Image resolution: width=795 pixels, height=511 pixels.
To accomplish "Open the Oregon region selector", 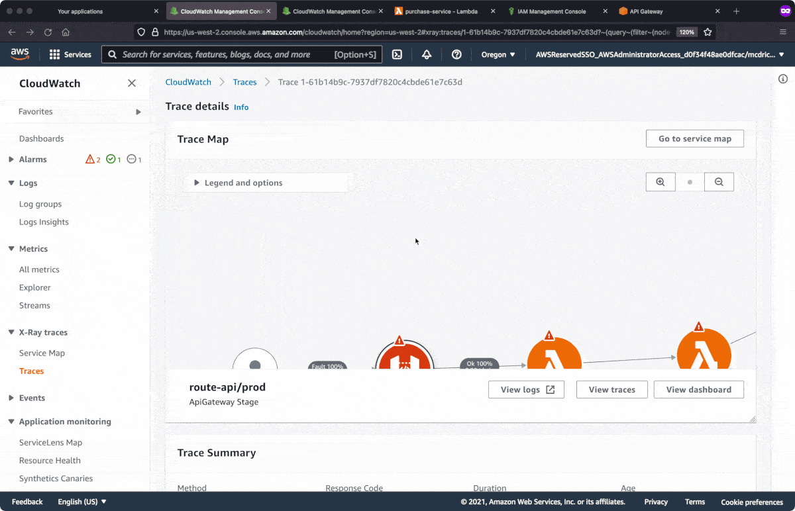I will click(x=498, y=54).
